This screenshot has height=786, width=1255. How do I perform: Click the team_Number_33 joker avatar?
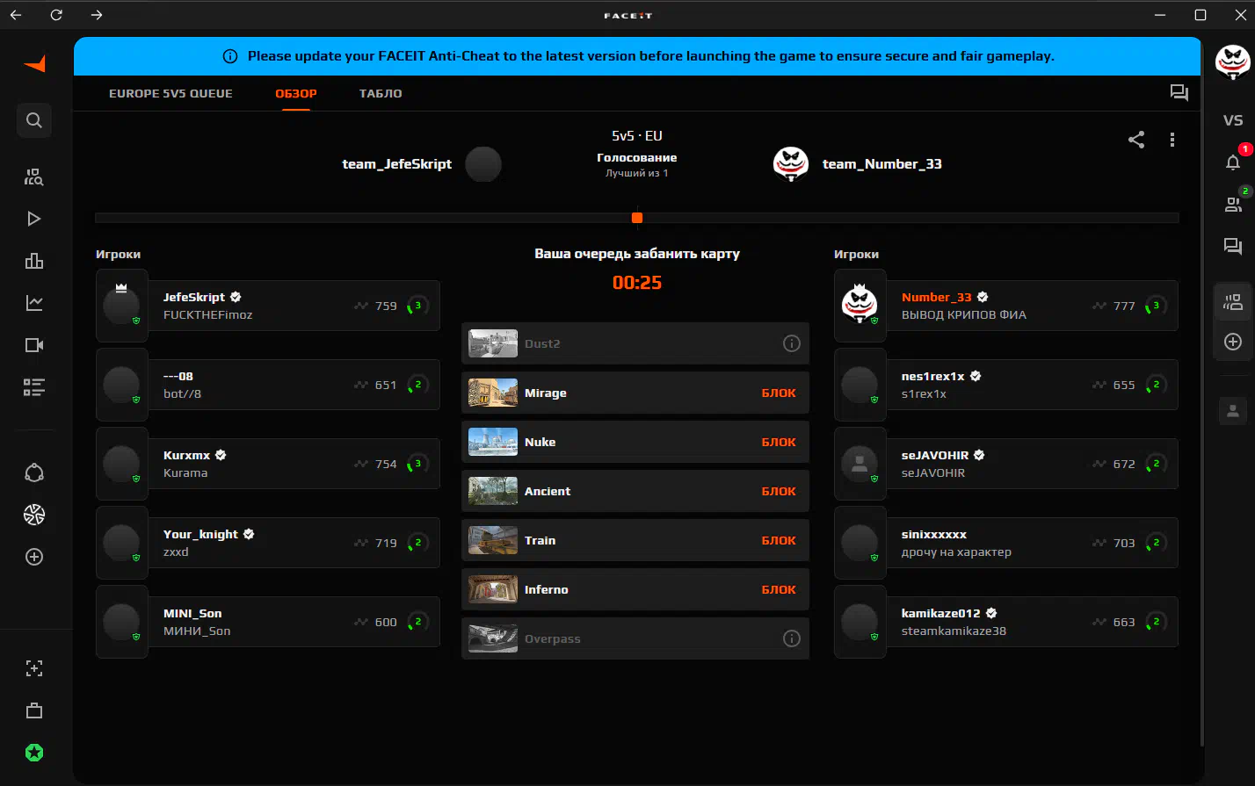pyautogui.click(x=791, y=164)
